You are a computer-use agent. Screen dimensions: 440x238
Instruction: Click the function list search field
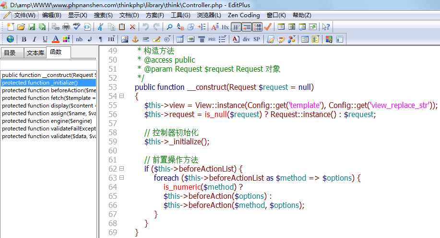point(48,65)
